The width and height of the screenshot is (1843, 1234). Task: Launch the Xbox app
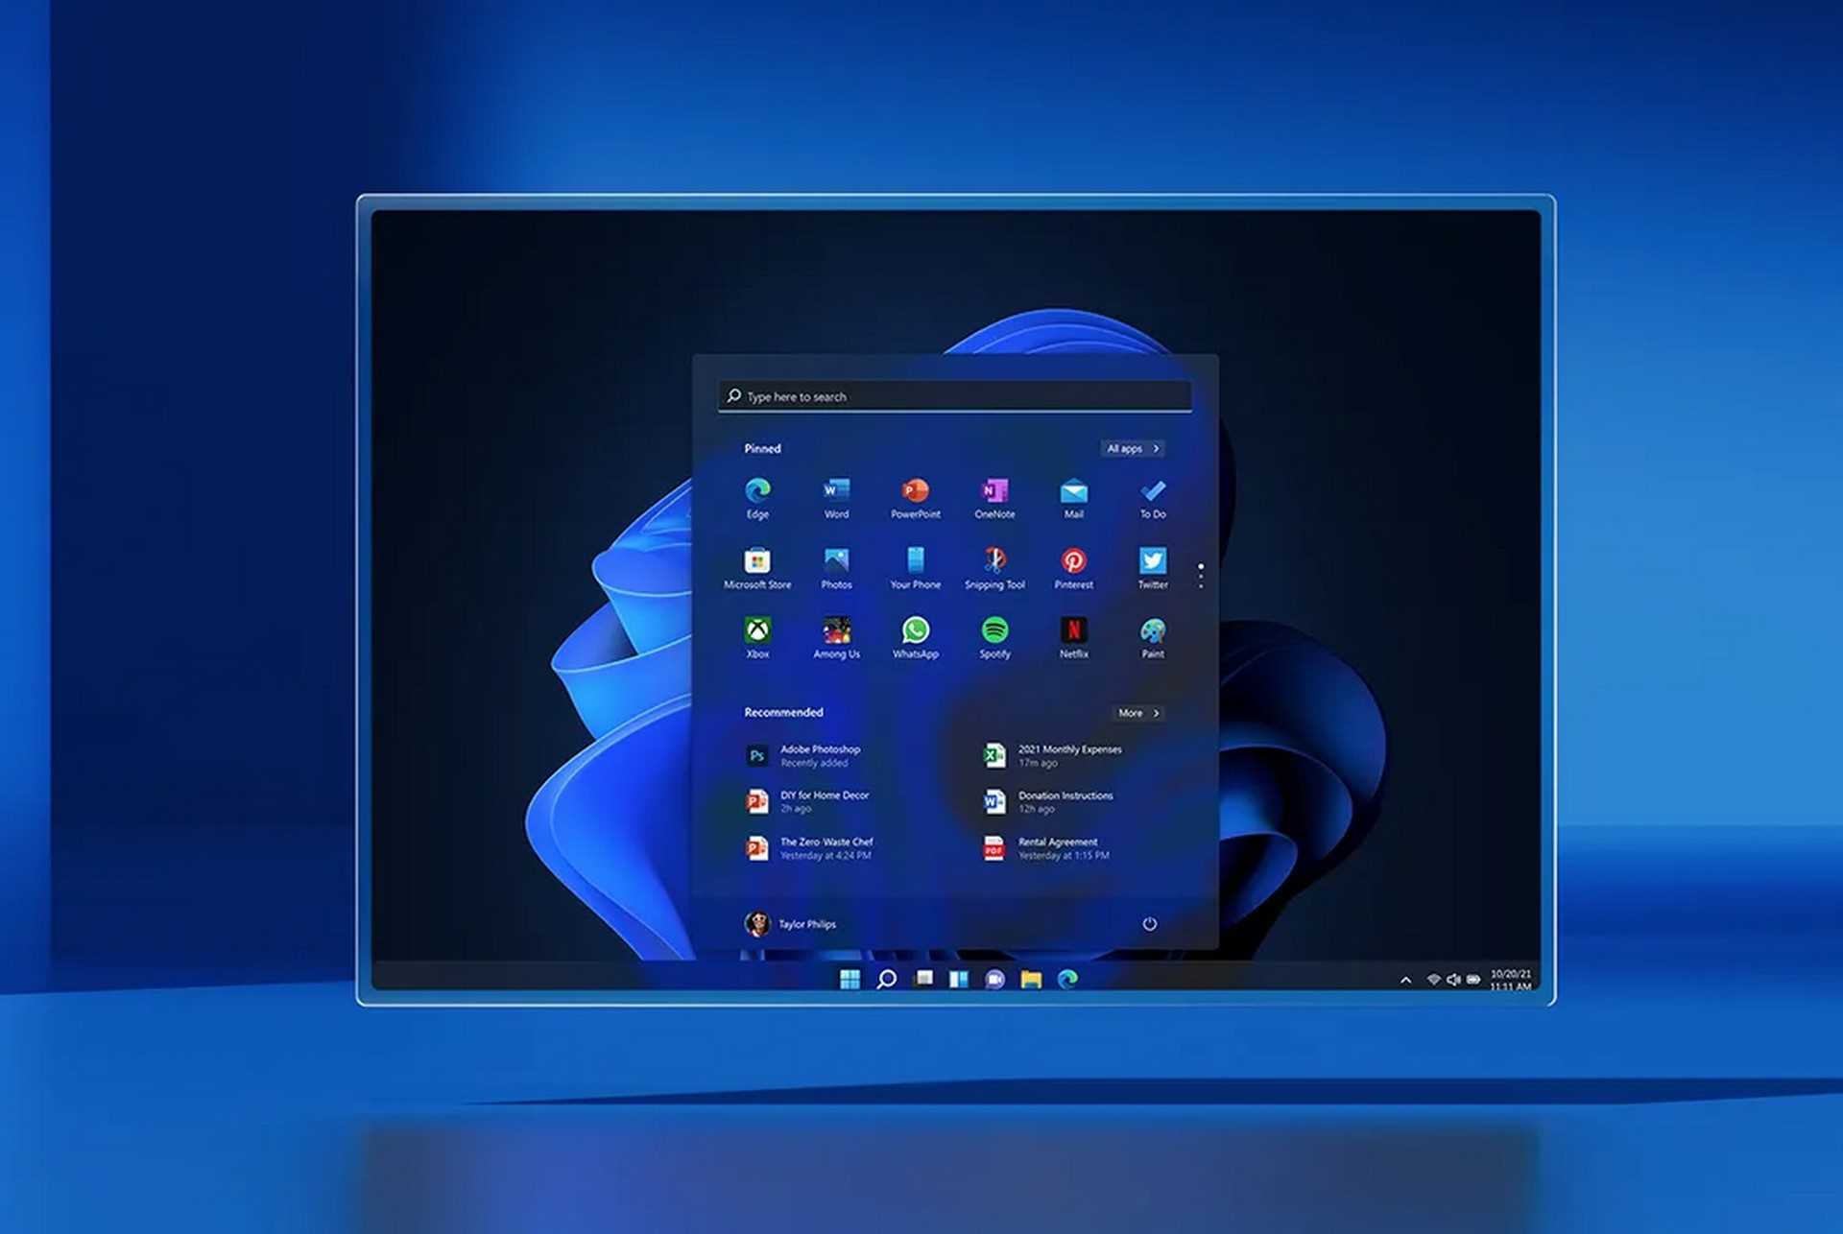pos(757,638)
